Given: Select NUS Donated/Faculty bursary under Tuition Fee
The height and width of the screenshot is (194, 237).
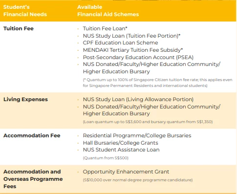Looking at the screenshot, I should [151, 68].
